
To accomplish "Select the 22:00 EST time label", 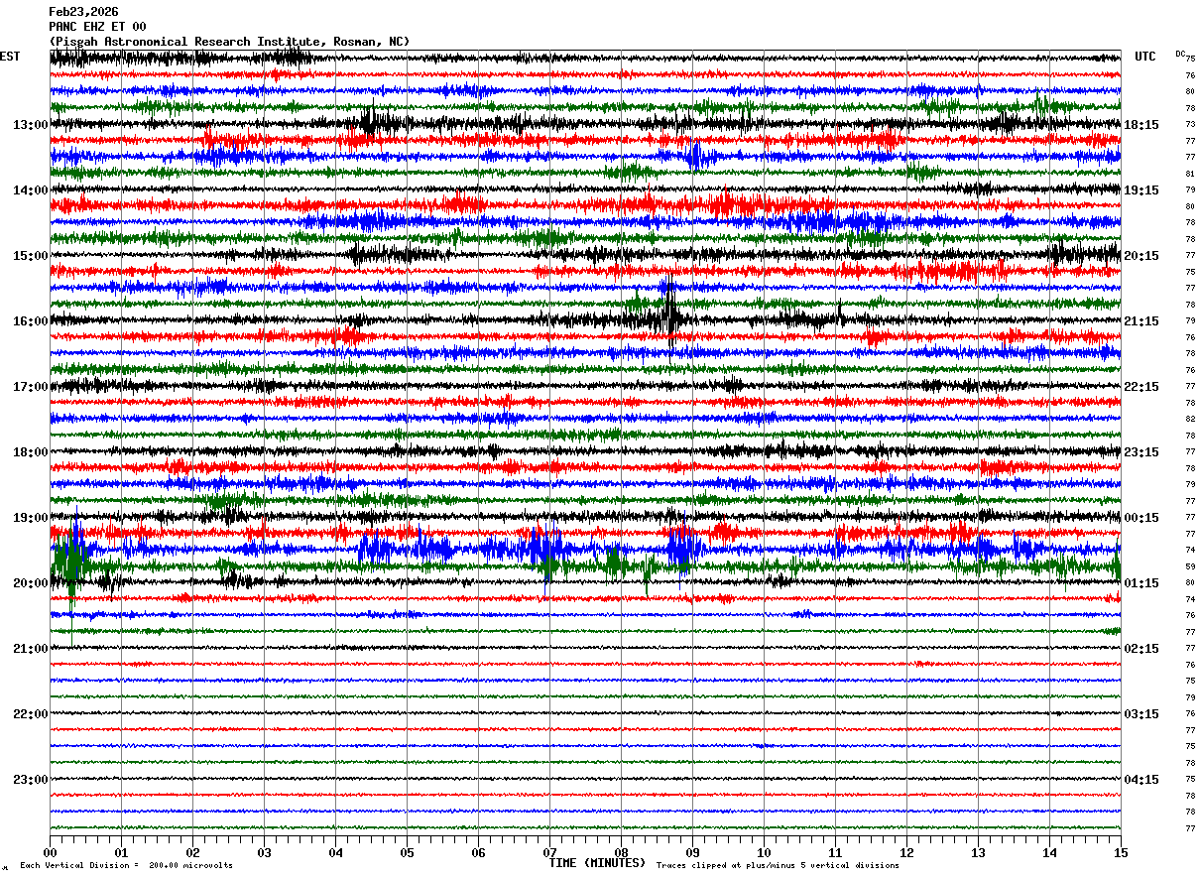I will pos(31,714).
